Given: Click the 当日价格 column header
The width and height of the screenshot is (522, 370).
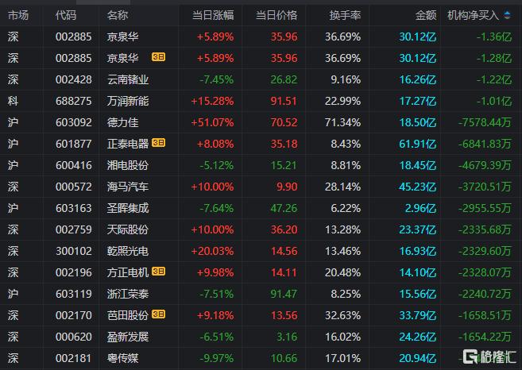Looking at the screenshot, I should click(276, 15).
